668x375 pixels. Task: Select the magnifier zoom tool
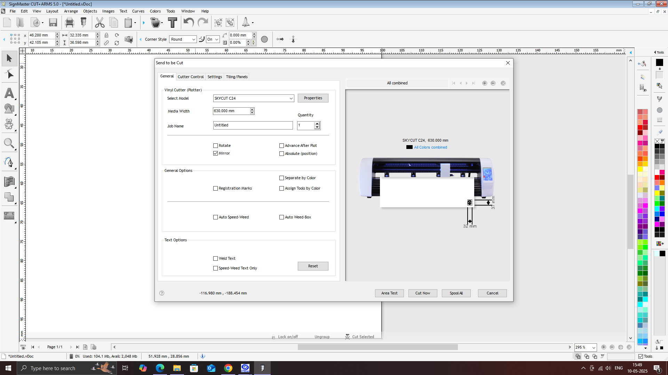9,143
